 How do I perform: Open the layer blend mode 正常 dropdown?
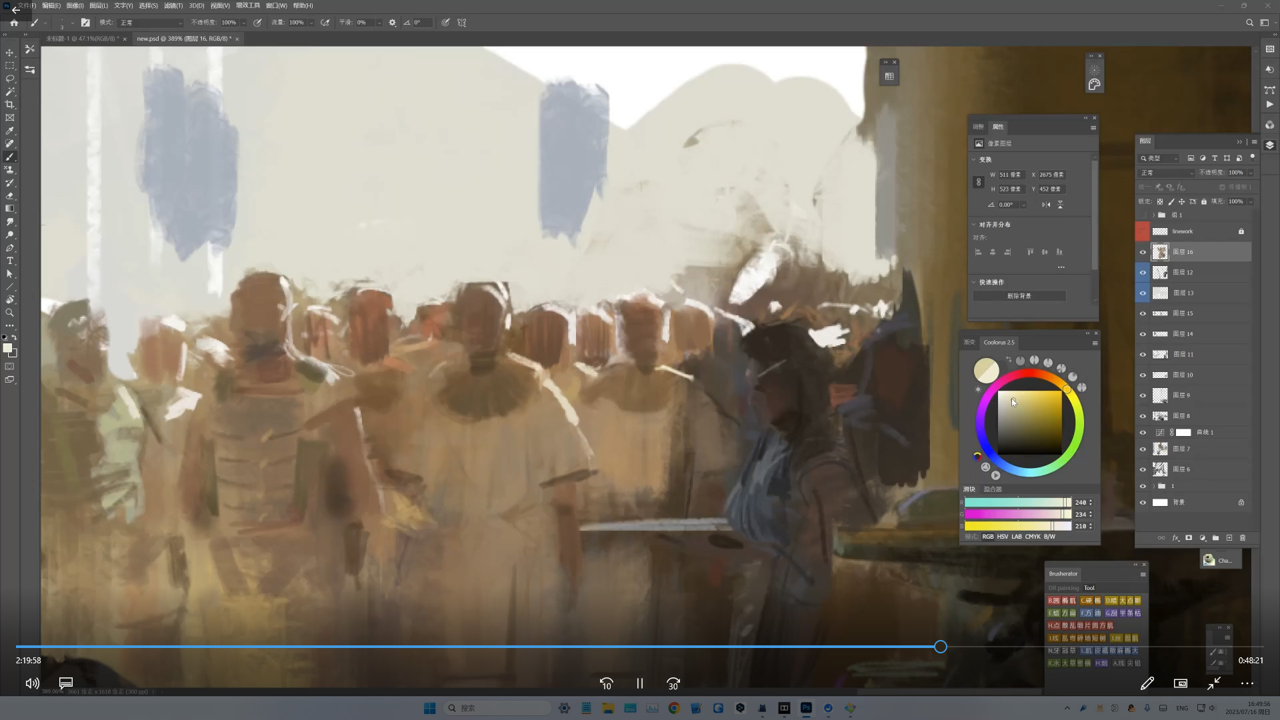click(1167, 173)
